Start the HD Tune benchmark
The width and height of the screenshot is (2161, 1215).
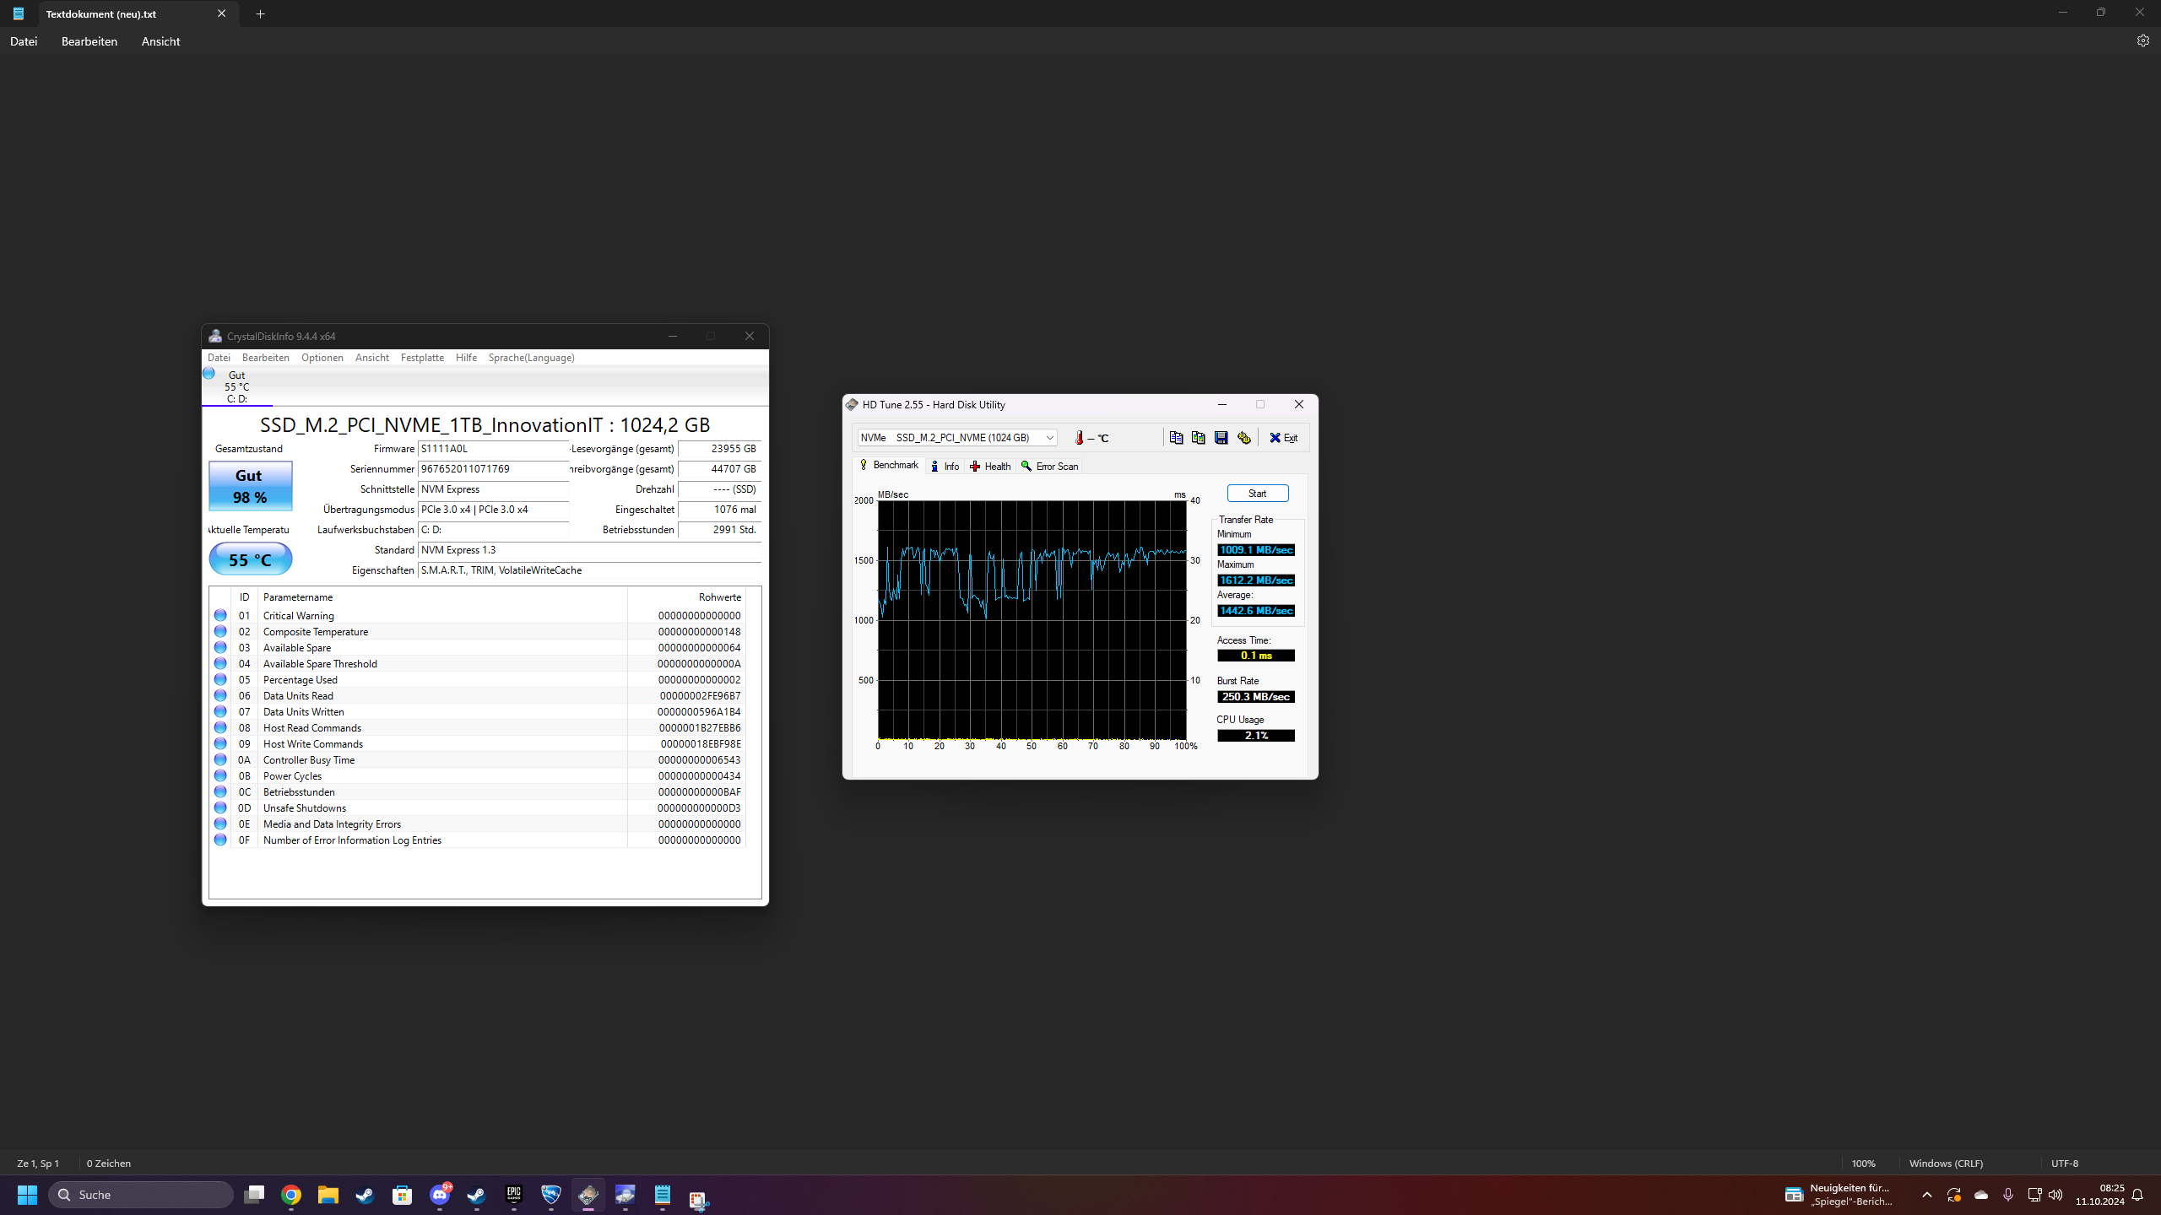[x=1257, y=494]
